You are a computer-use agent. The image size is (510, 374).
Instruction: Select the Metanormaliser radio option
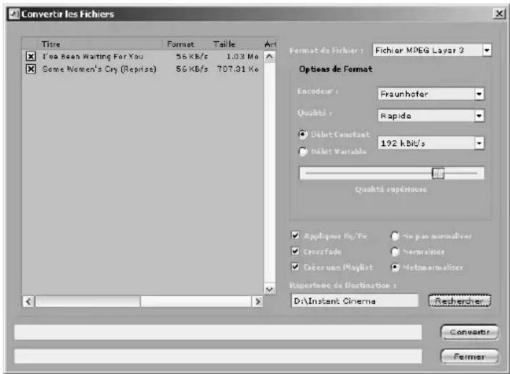(x=395, y=267)
